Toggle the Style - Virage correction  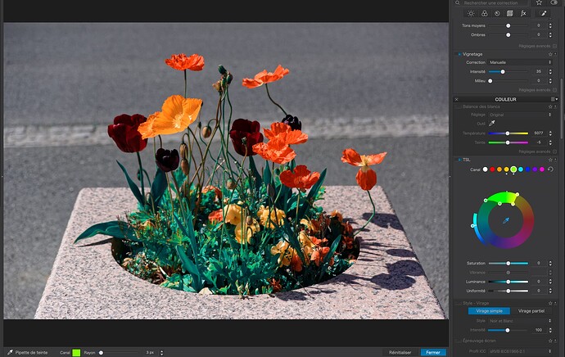tap(459, 303)
